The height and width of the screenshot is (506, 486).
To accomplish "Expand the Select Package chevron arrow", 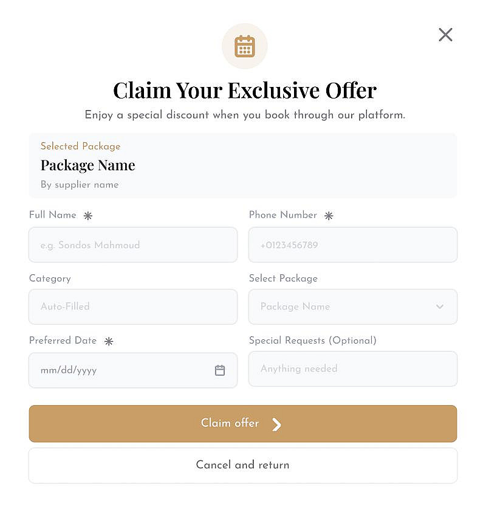I will click(440, 307).
